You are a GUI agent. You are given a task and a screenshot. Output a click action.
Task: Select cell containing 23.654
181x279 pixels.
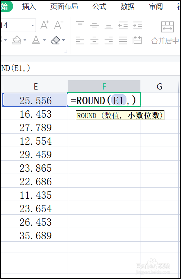point(36,208)
